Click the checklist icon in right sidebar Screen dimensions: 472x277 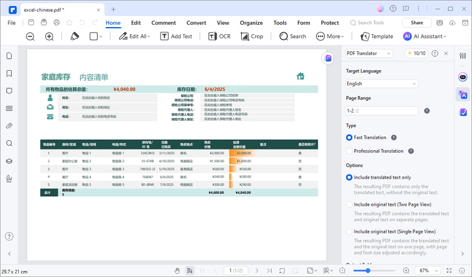pyautogui.click(x=463, y=113)
